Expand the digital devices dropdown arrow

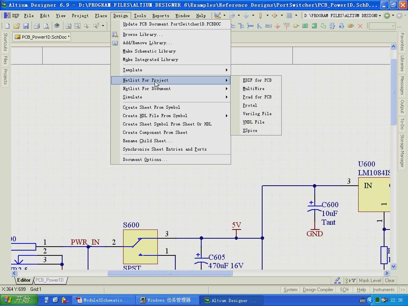pos(267,16)
